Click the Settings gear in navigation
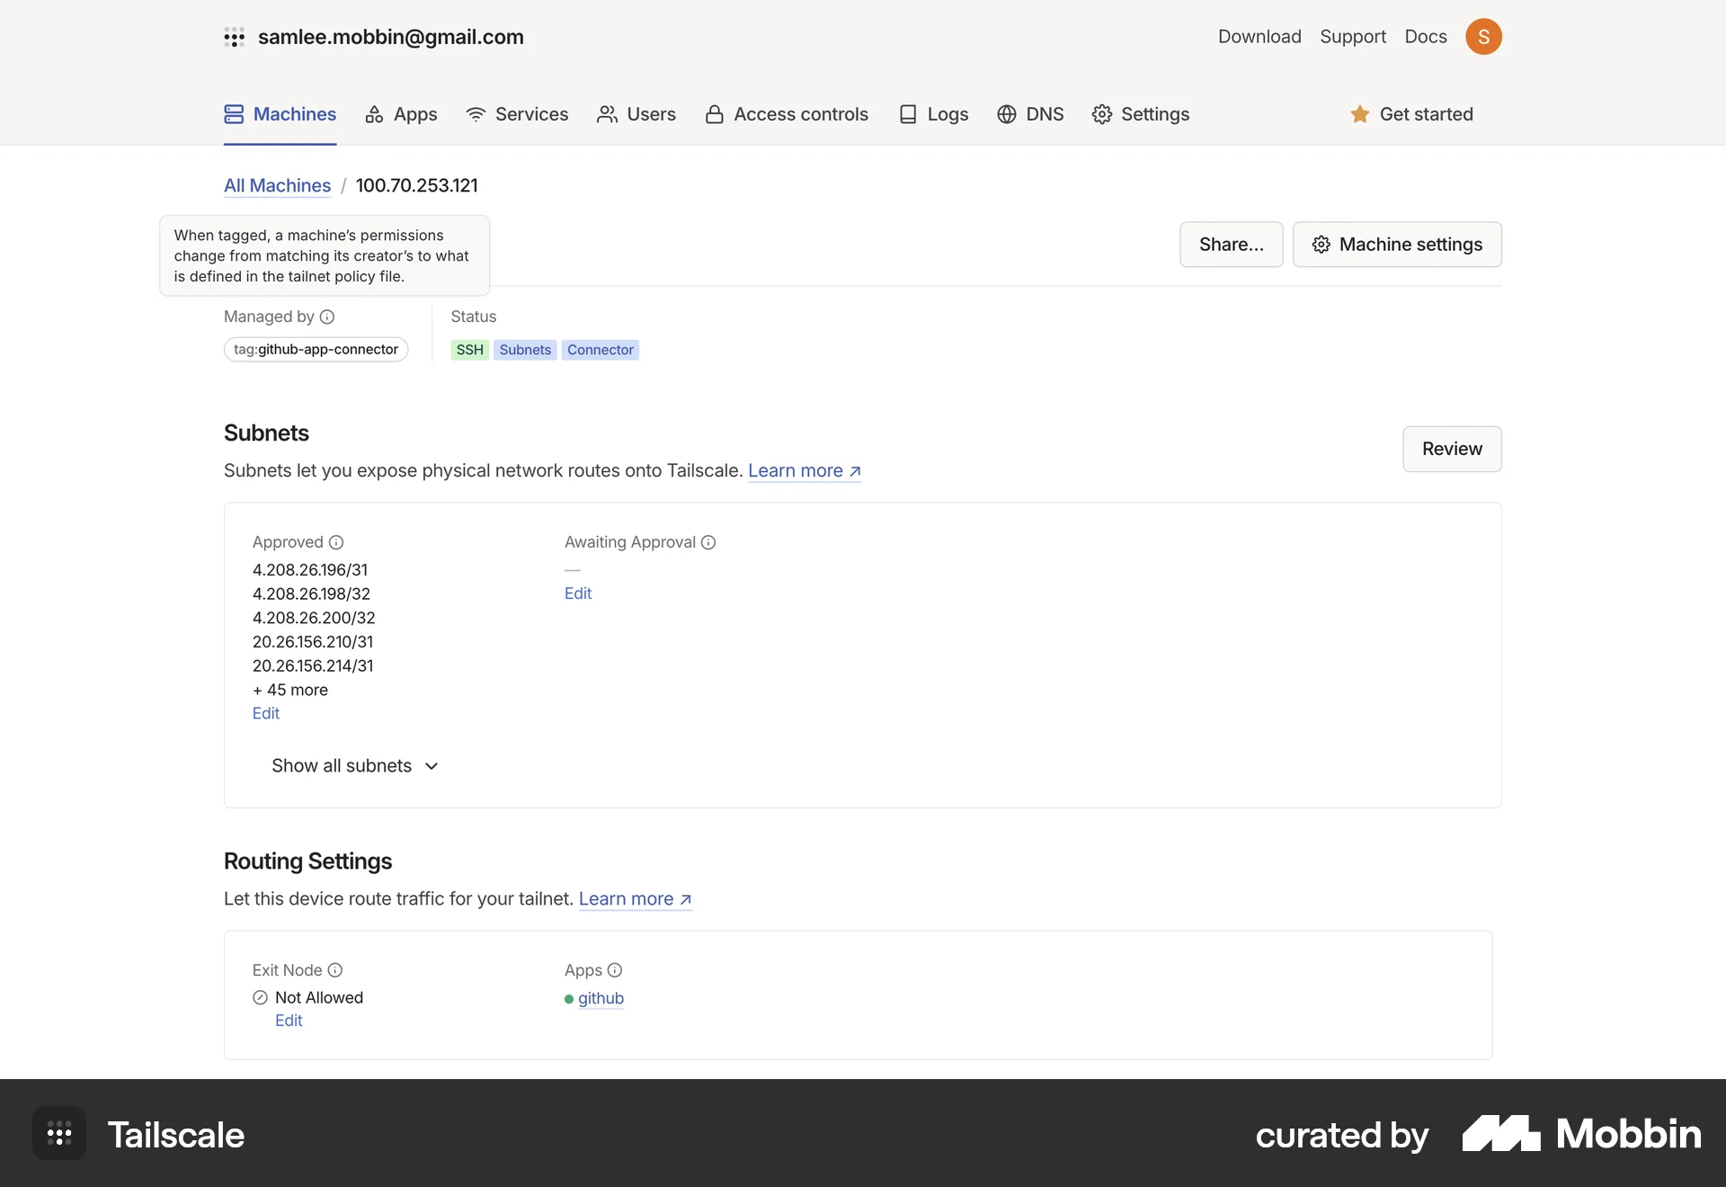This screenshot has height=1187, width=1726. coord(1102,114)
